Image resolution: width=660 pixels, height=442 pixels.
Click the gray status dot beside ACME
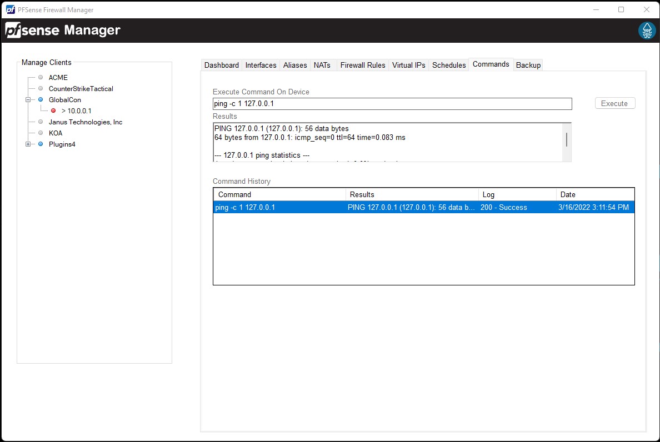[41, 77]
